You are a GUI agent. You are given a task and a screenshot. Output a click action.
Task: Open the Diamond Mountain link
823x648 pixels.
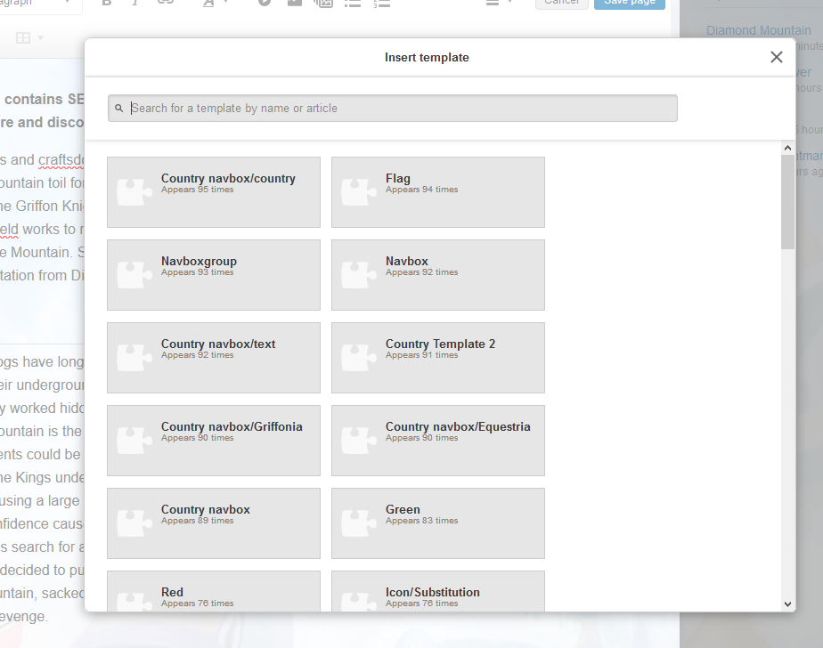(759, 30)
